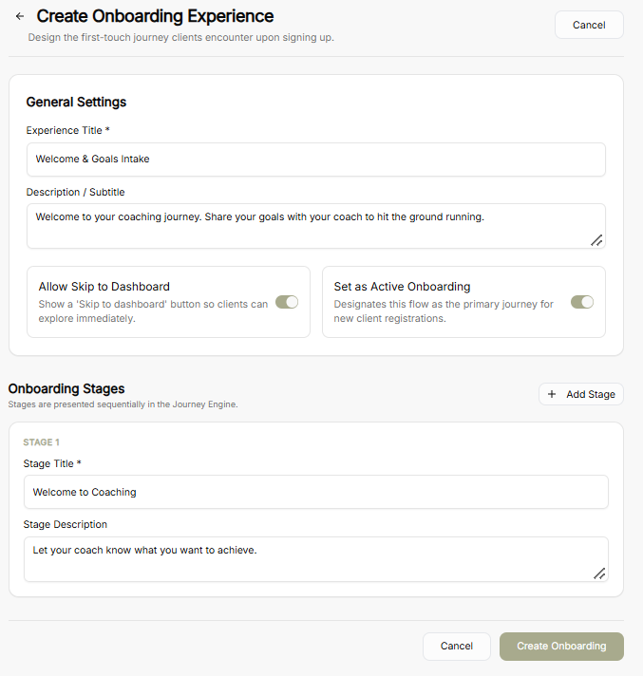The width and height of the screenshot is (643, 676).
Task: Toggle Allow Skip to Dashboard switch
Action: (287, 302)
